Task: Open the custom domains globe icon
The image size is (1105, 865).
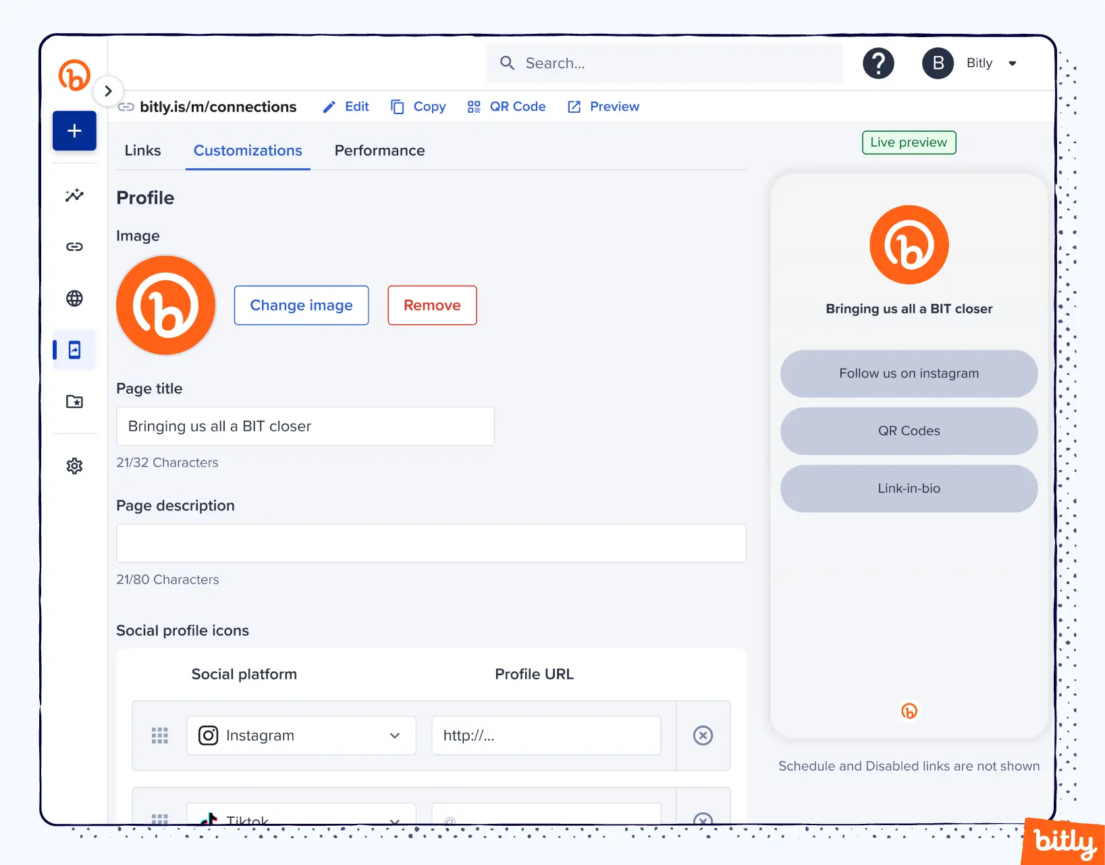Action: (x=74, y=298)
